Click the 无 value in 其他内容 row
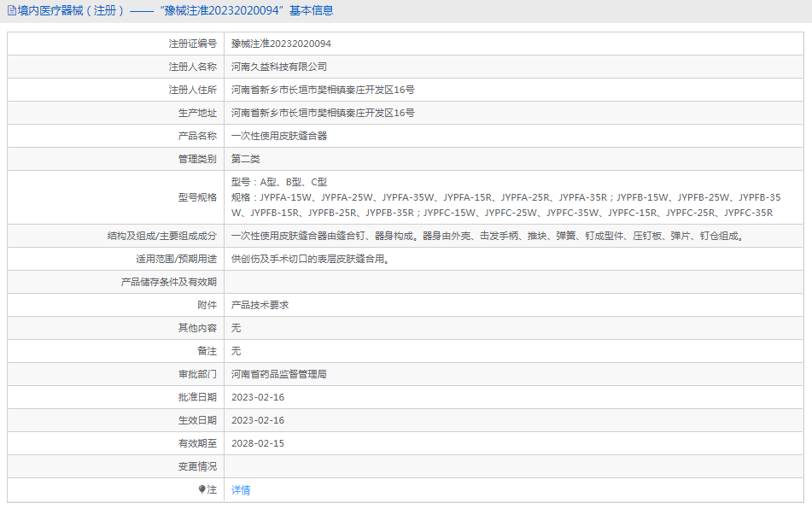 click(x=237, y=328)
